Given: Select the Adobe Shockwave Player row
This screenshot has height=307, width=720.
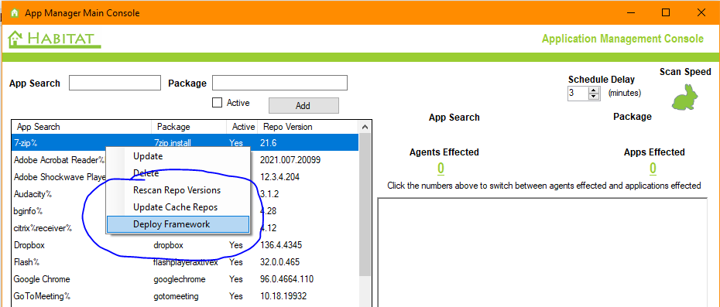Looking at the screenshot, I should pos(186,176).
